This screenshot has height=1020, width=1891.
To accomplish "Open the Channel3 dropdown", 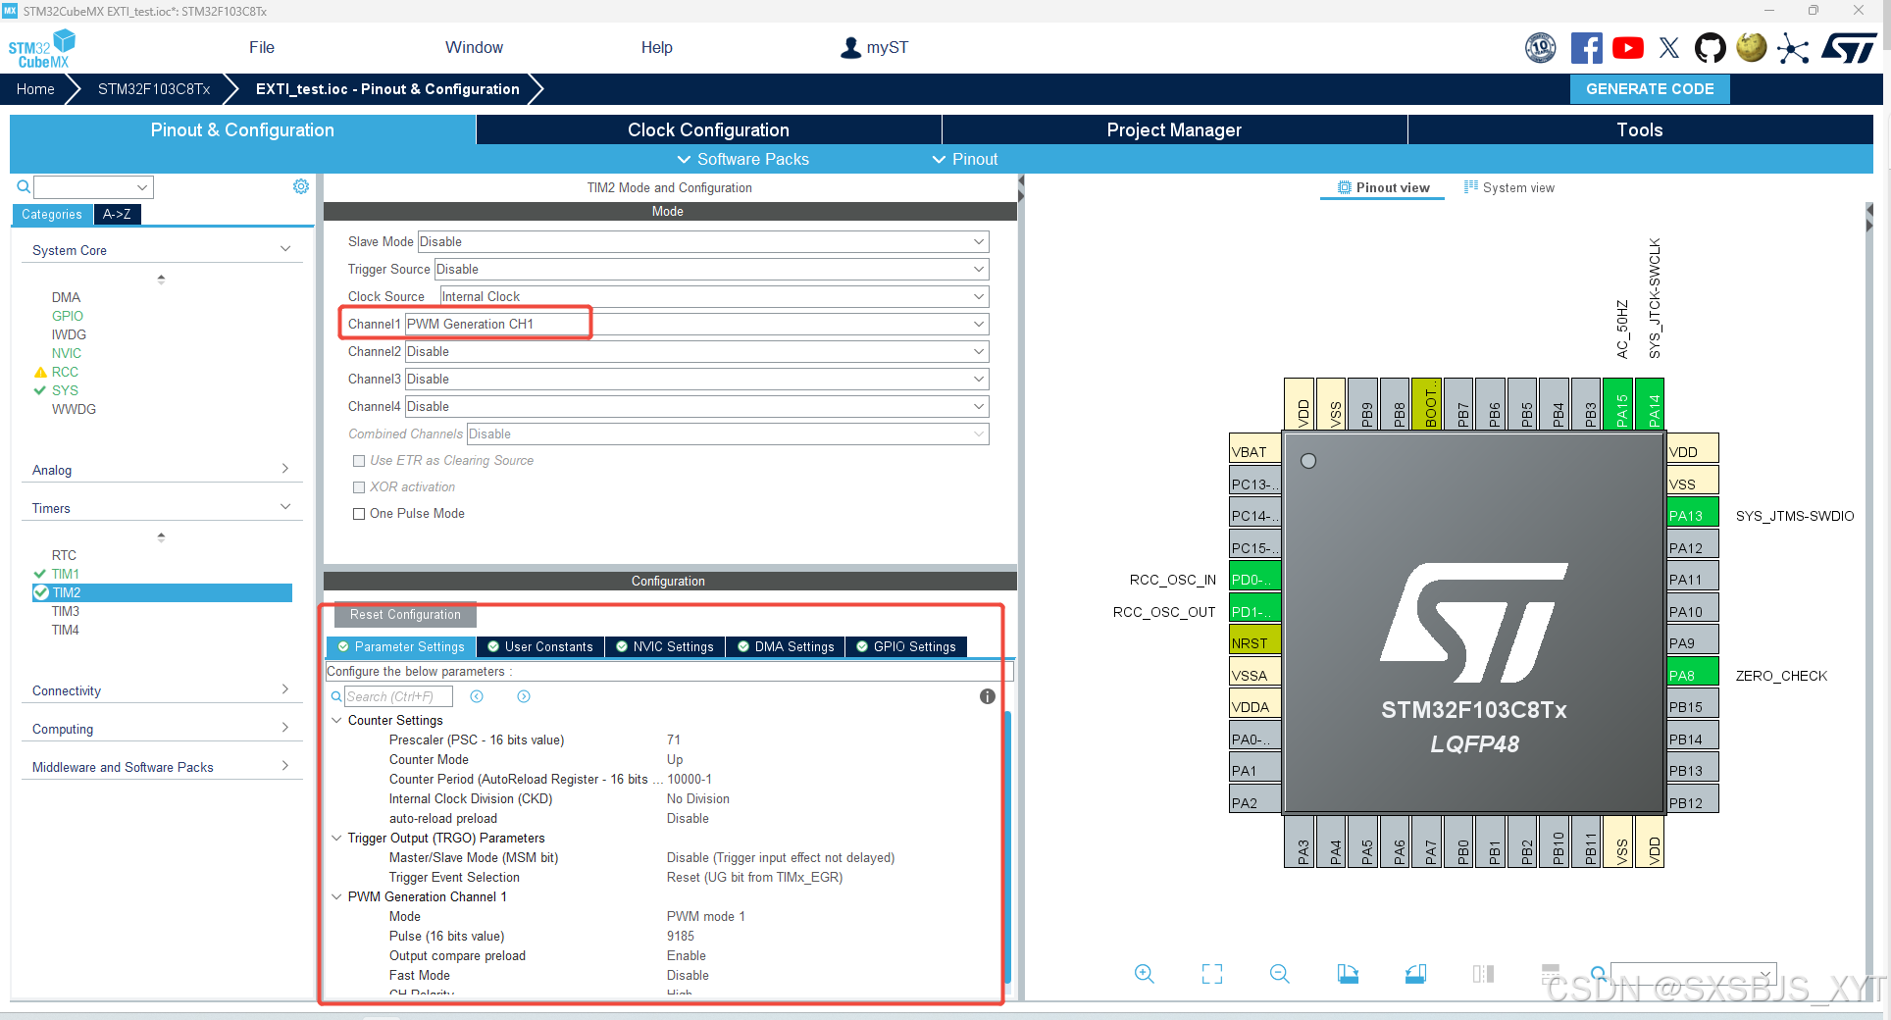I will click(696, 379).
